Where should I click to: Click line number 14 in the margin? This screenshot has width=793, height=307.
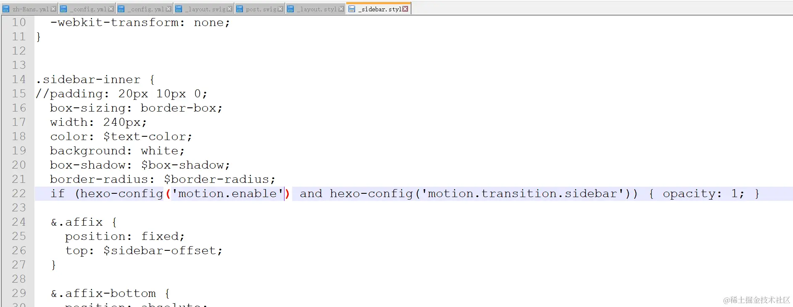[x=19, y=79]
